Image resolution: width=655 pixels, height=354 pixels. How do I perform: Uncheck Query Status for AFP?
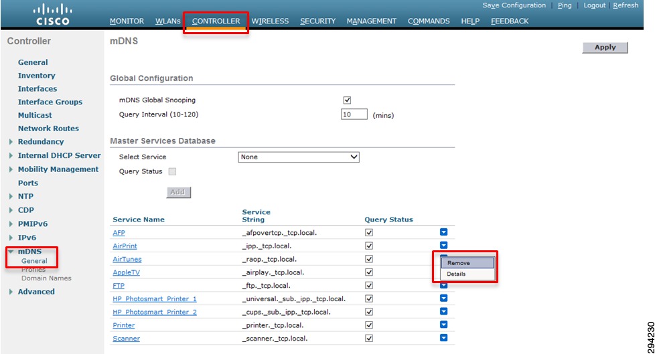pyautogui.click(x=369, y=232)
